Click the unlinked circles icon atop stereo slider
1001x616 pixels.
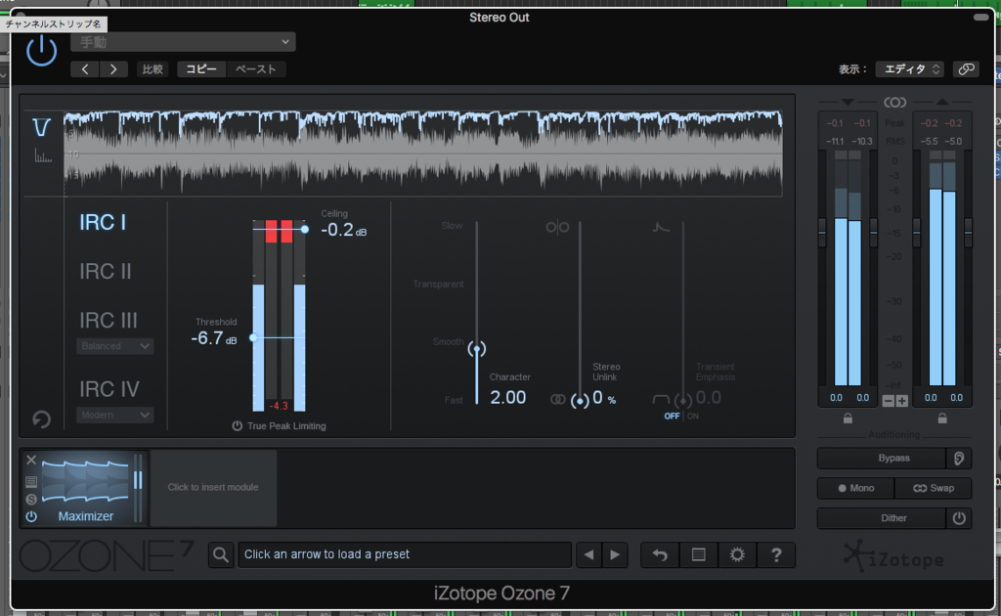(557, 227)
